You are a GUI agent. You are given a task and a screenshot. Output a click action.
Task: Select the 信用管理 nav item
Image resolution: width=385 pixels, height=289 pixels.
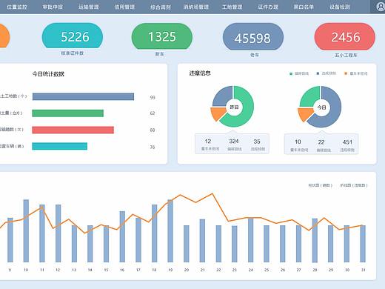(124, 7)
